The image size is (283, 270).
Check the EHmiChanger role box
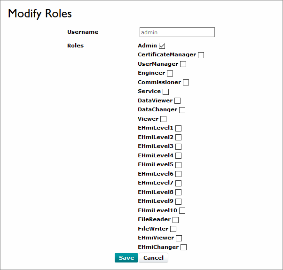[183, 247]
